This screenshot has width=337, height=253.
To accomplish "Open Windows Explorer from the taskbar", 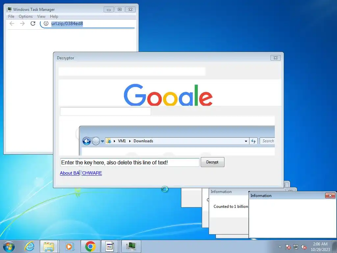I will click(49, 246).
